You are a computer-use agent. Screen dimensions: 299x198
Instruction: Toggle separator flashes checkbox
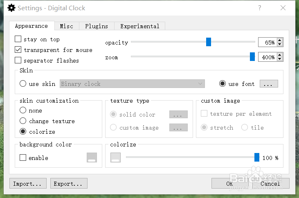[18, 61]
